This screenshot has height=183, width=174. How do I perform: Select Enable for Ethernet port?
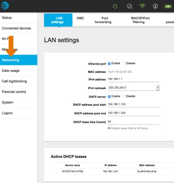coord(109,64)
